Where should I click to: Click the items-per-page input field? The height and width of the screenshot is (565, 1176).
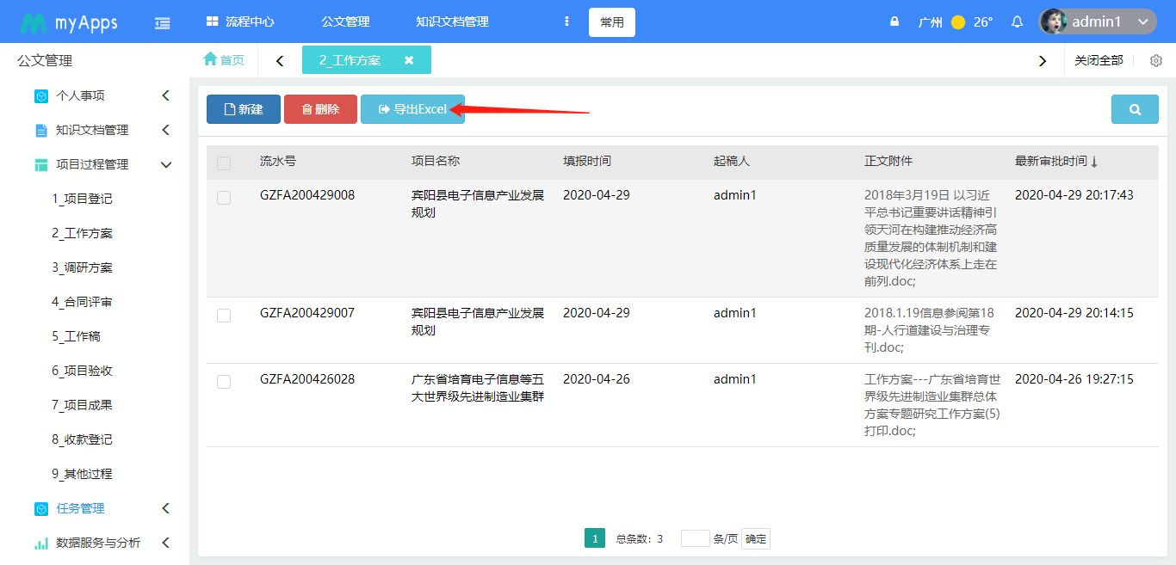coord(695,539)
